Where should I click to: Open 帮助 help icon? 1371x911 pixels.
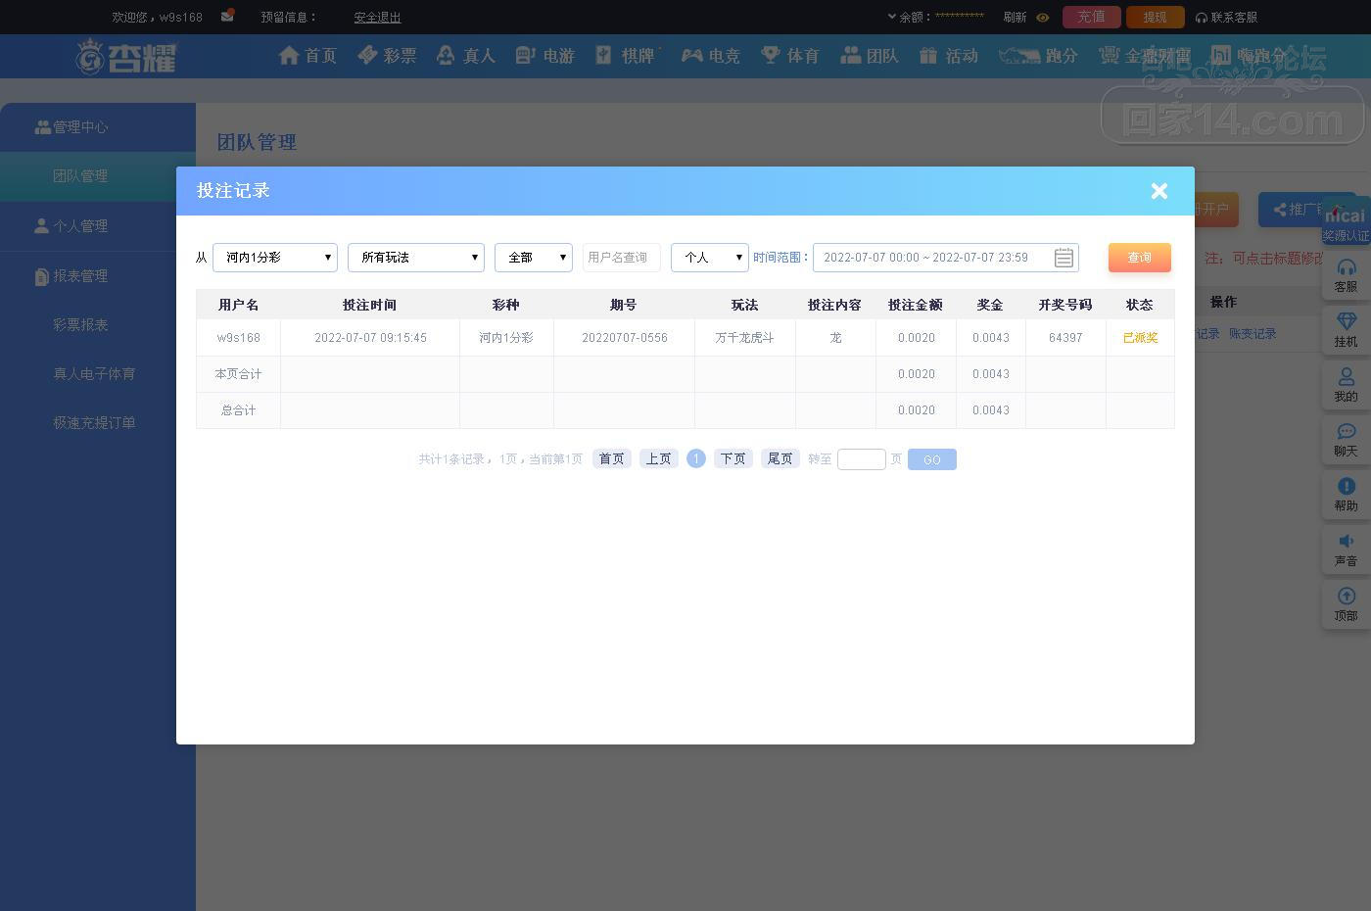click(x=1347, y=486)
